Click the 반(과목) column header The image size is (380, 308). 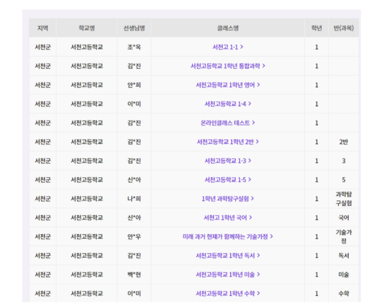343,28
